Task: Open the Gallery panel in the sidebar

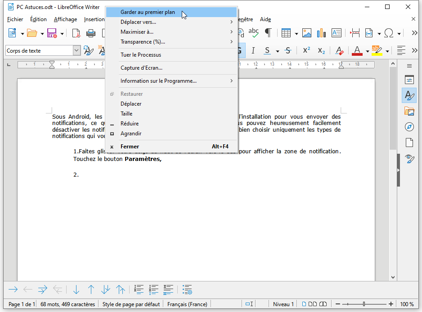Action: point(409,111)
